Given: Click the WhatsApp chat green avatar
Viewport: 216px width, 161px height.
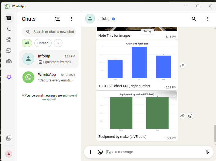Looking at the screenshot, I should [x=28, y=77].
